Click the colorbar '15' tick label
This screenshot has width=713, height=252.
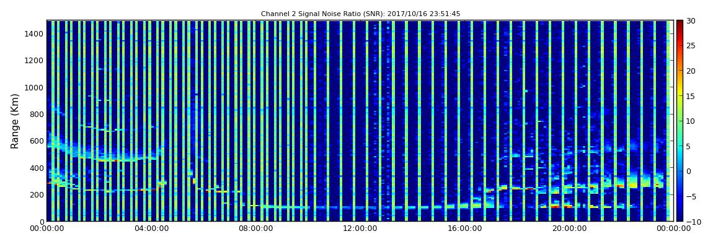point(691,96)
